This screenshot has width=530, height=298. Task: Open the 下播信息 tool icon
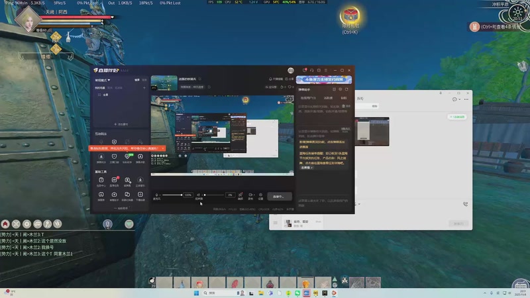coord(140,196)
